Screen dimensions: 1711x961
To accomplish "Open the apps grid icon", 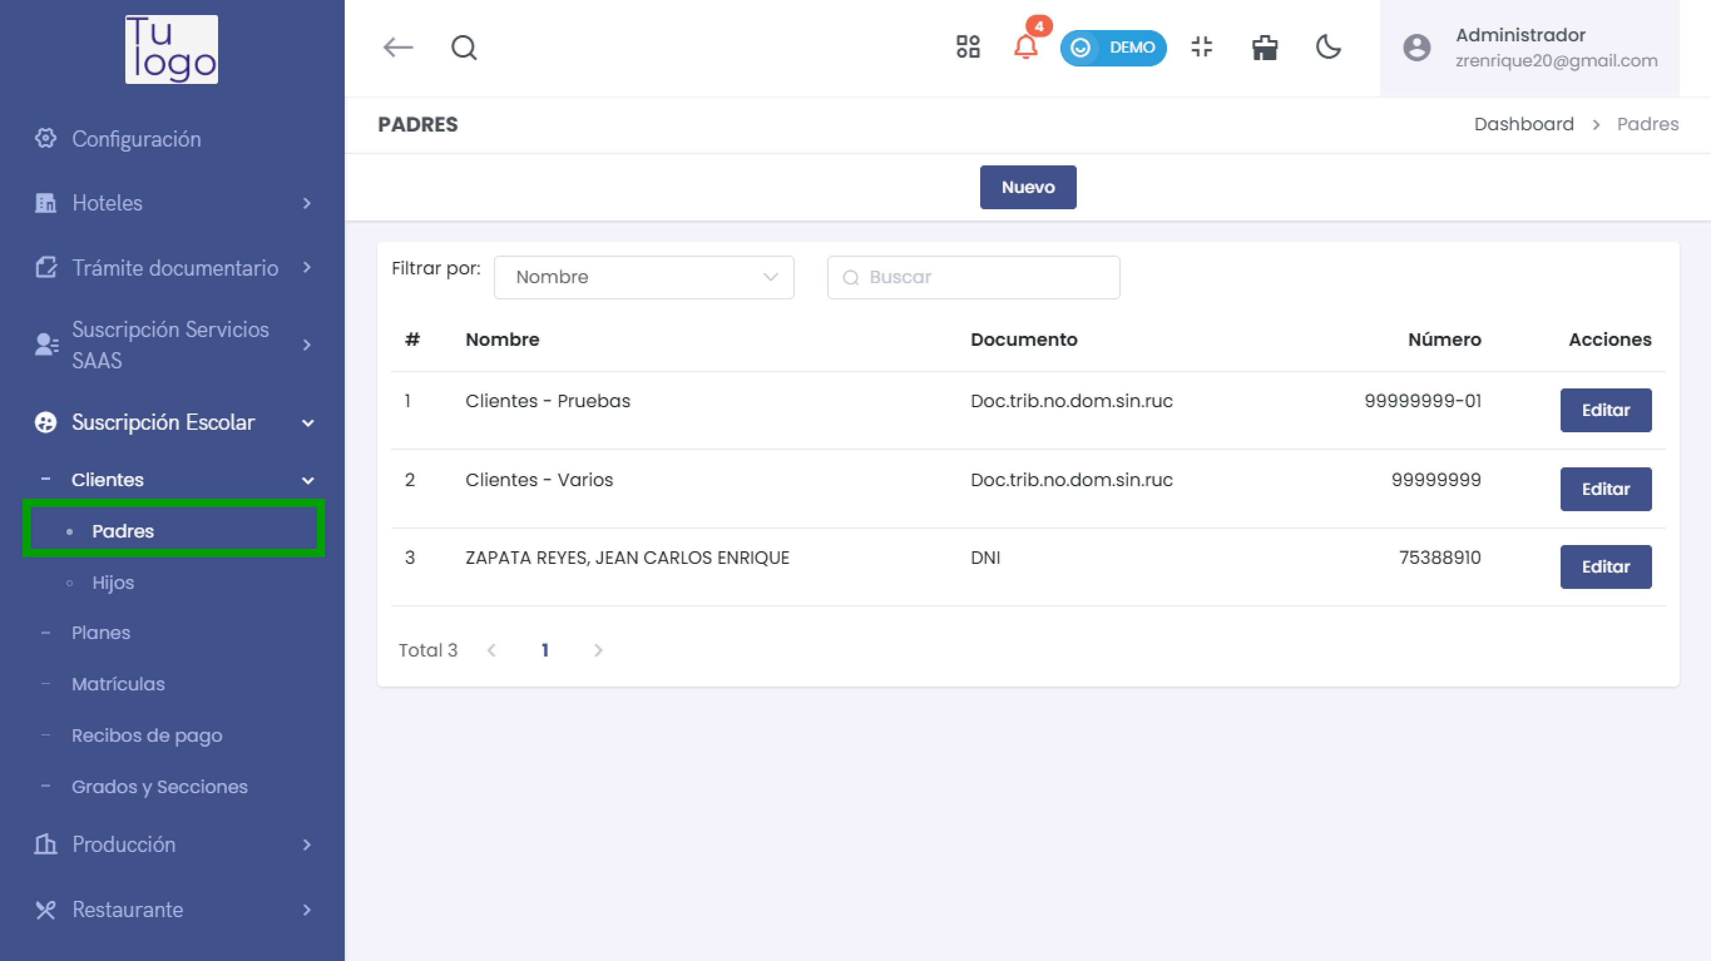I will tap(968, 47).
